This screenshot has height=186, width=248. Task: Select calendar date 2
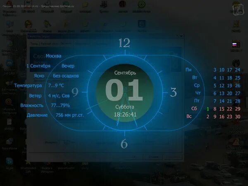point(208,117)
